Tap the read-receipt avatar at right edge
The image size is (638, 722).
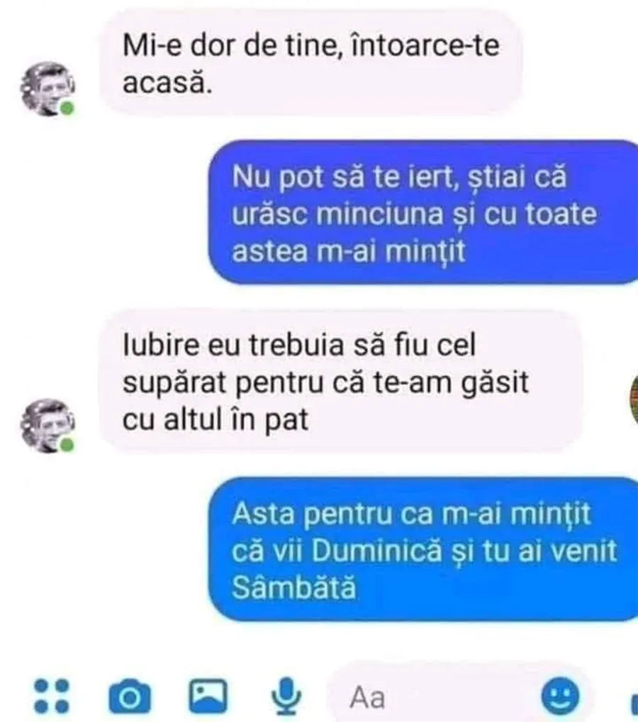(634, 399)
